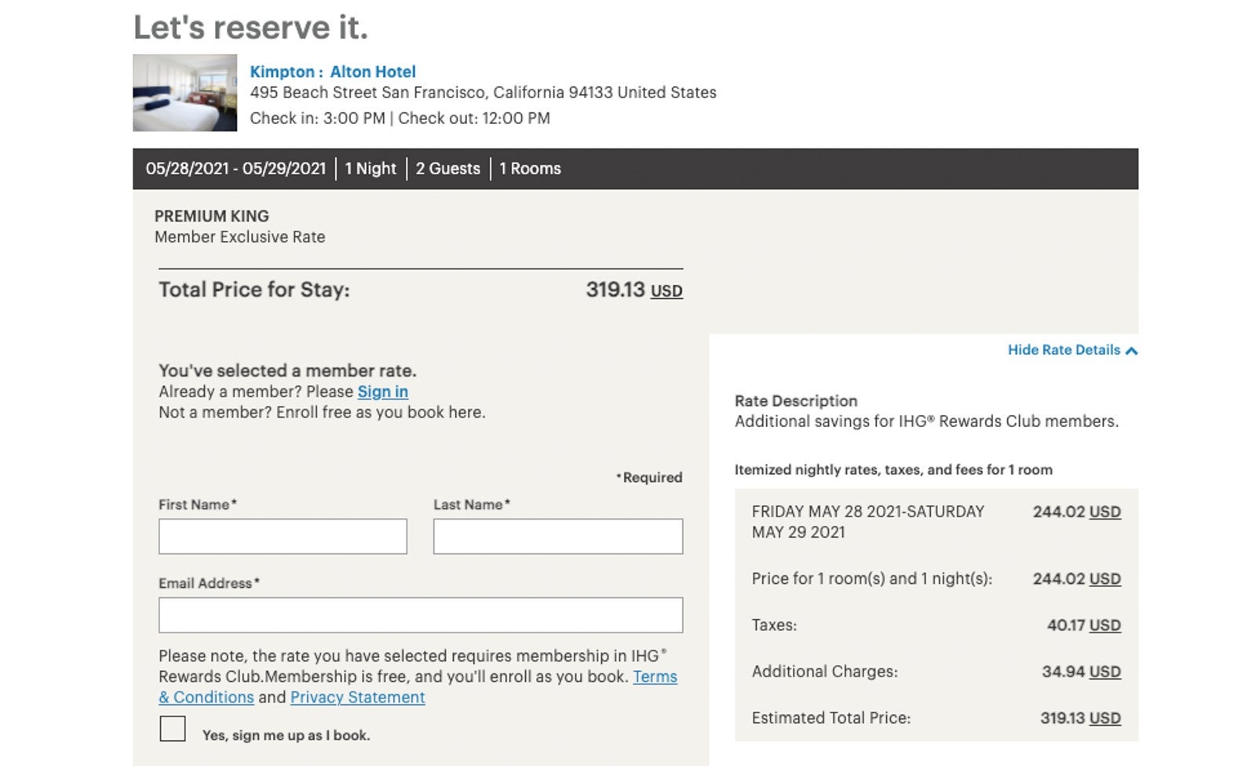Open the Privacy Statement link
1256x766 pixels.
coord(357,698)
